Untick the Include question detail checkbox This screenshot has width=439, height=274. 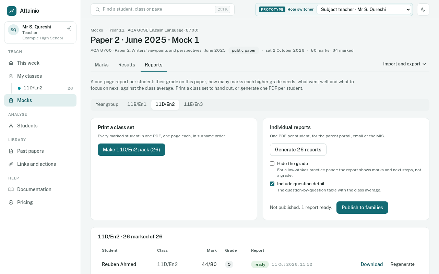coord(272,184)
